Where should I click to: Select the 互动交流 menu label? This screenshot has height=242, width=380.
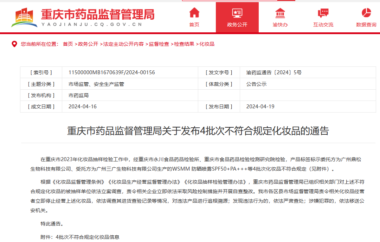pos(323,25)
